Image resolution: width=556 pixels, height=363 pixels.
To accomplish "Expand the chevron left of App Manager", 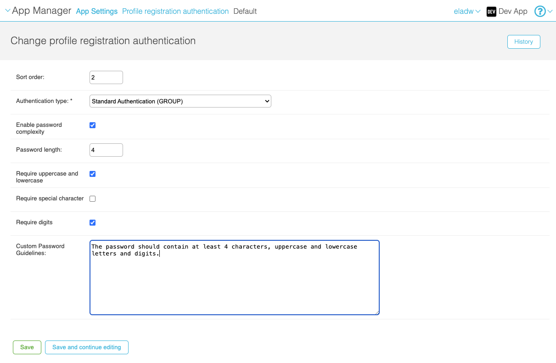I will point(7,11).
